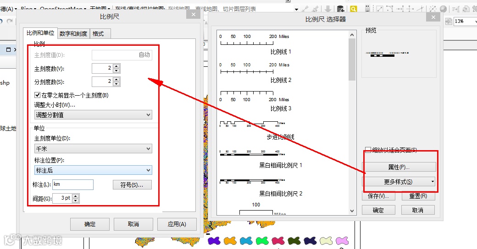Open the 主刻度单位 dropdown showing 千米
477x249 pixels.
93,149
